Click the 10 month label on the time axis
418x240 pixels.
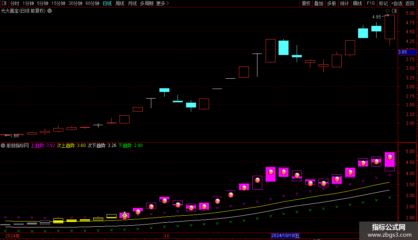click(x=166, y=236)
